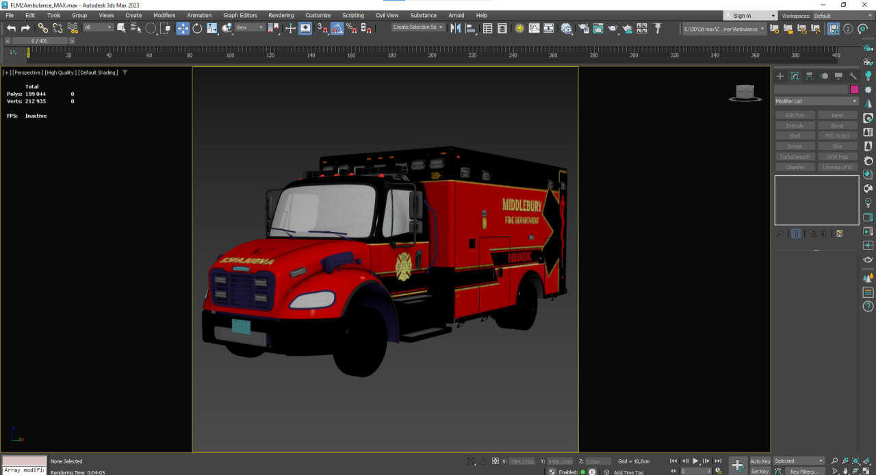Click the ViewCube in the viewport
876x475 pixels.
point(745,93)
